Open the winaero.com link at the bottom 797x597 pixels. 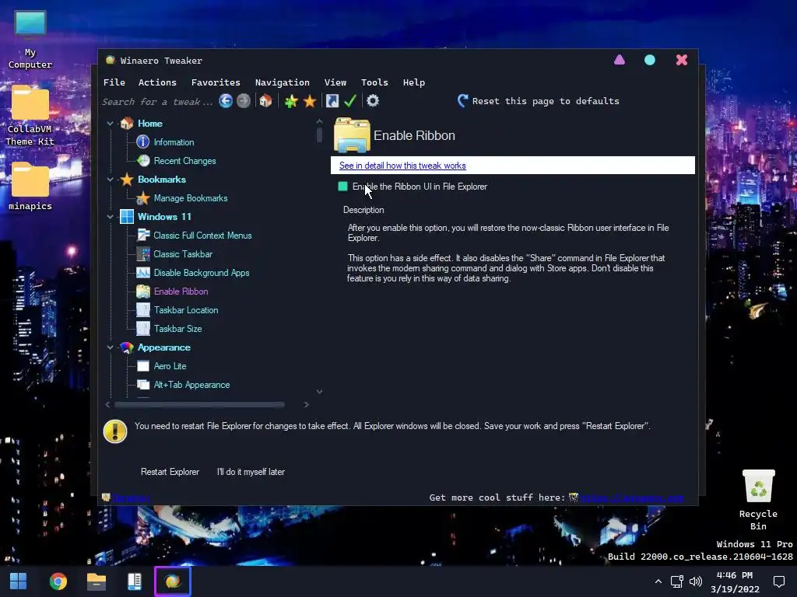point(632,497)
